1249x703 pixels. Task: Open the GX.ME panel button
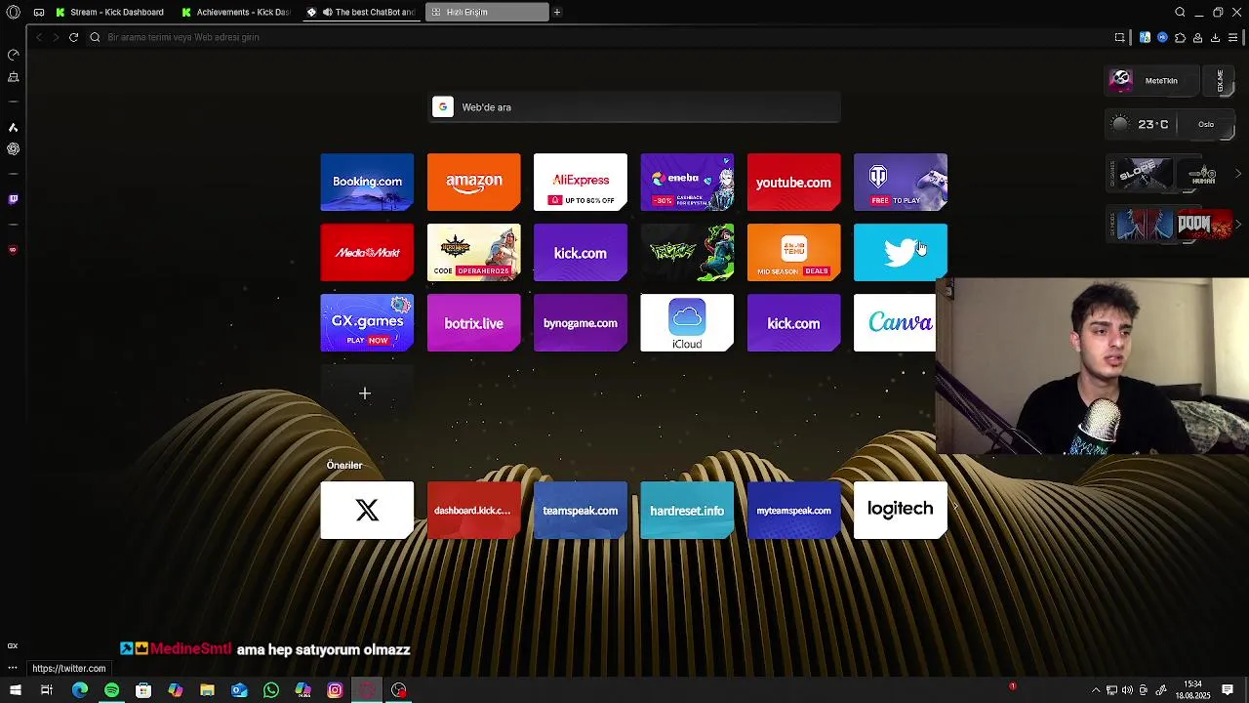(x=1220, y=81)
